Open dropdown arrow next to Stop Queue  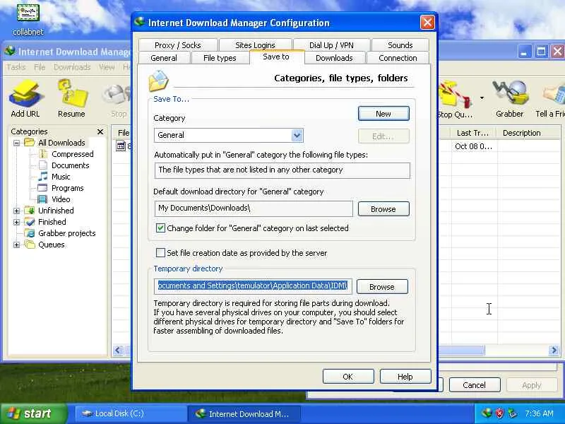[482, 98]
